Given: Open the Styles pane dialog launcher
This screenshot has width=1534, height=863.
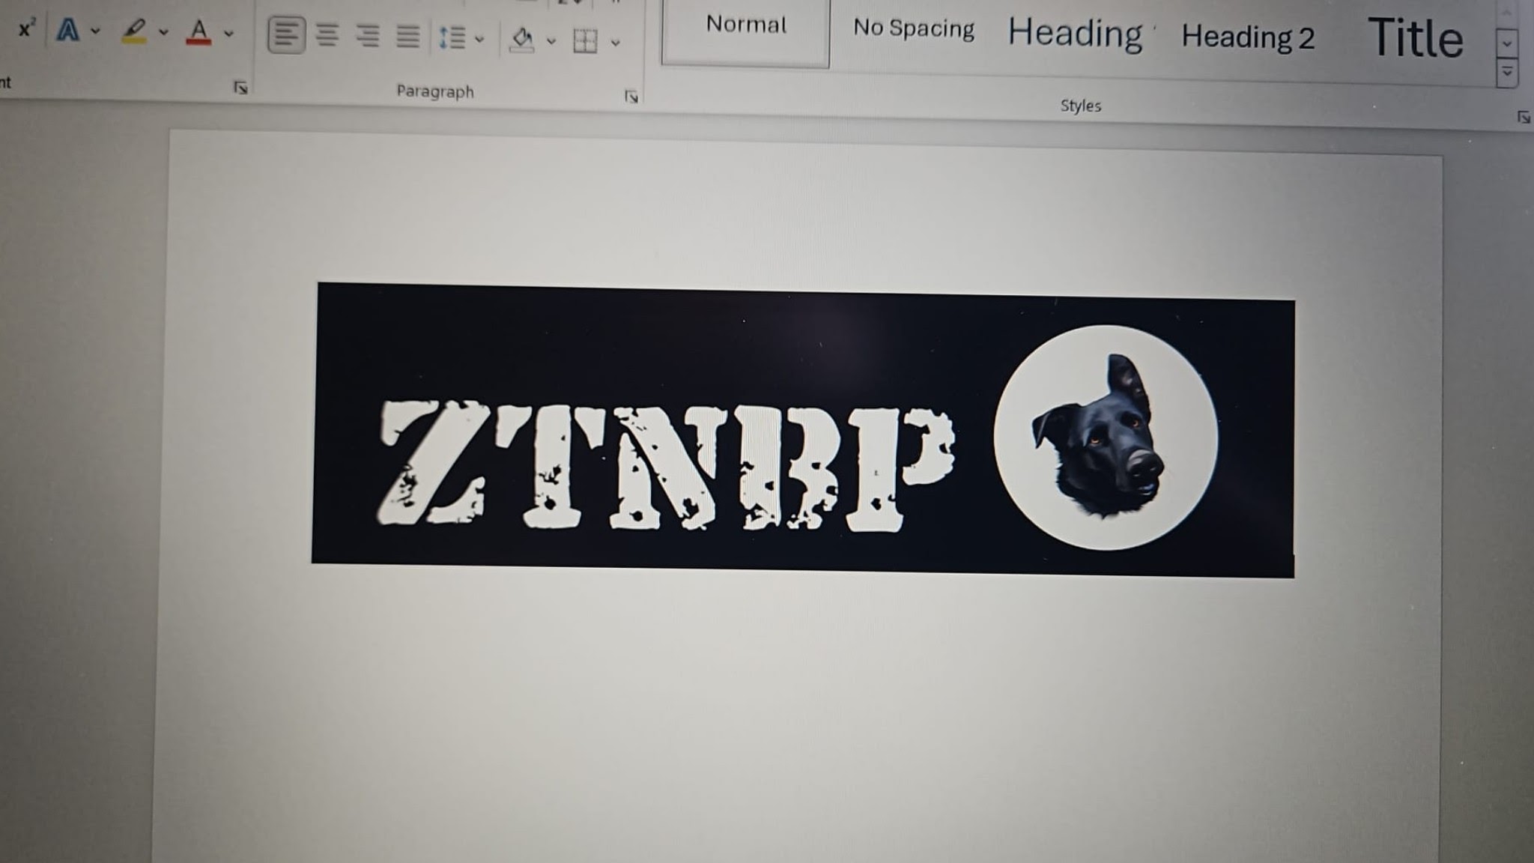Looking at the screenshot, I should [x=1523, y=117].
